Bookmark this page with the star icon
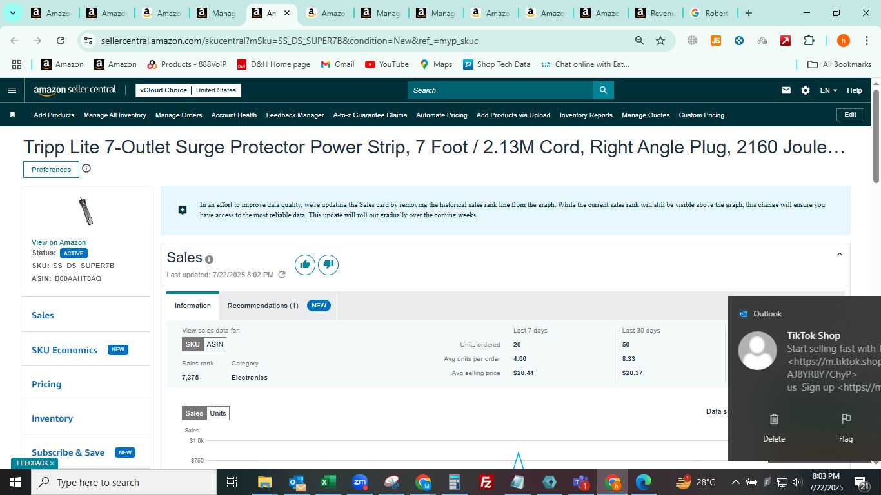Image resolution: width=881 pixels, height=495 pixels. click(660, 41)
